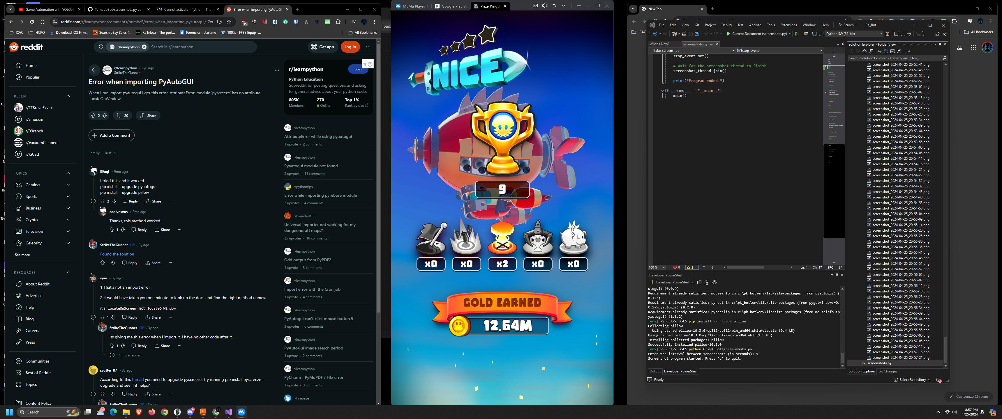Image resolution: width=1002 pixels, height=419 pixels.
Task: Upvote the Reddit post 'Error when importing PyAutoGUI'
Action: [x=93, y=116]
